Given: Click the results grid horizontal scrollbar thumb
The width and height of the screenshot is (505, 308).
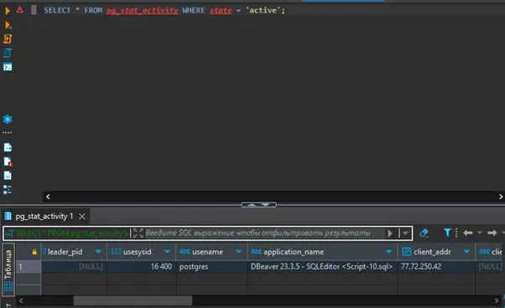Looking at the screenshot, I should pos(133,300).
